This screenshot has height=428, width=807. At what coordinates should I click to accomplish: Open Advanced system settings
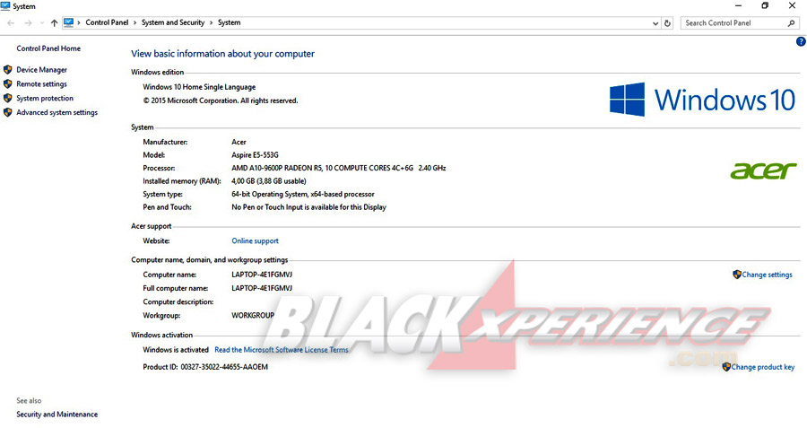pyautogui.click(x=57, y=112)
